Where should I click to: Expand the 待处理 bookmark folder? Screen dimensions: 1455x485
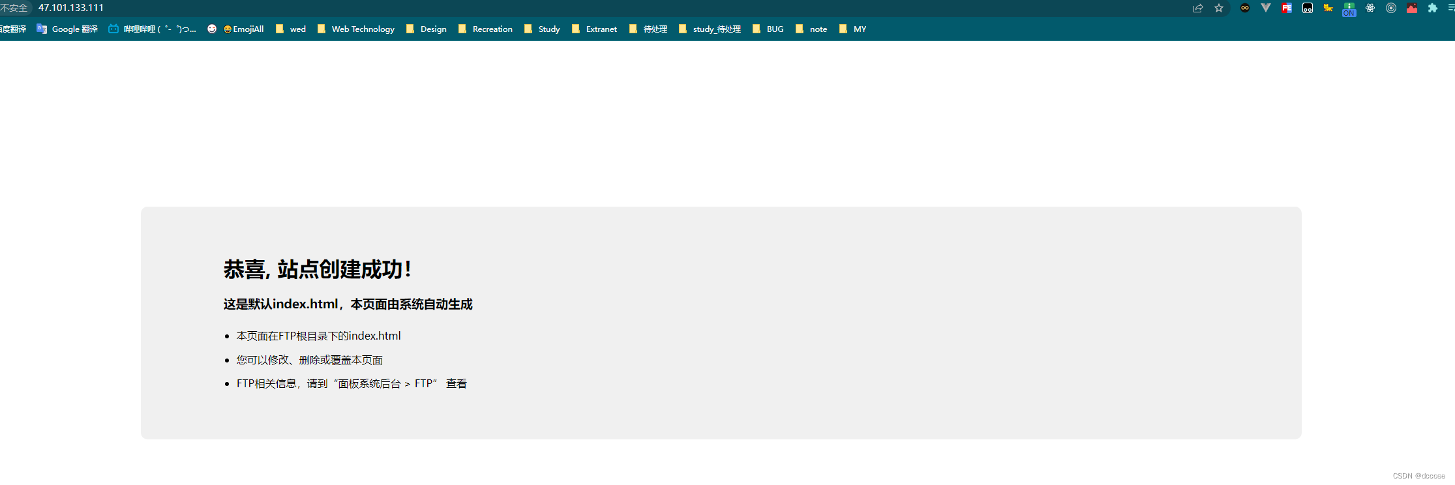click(x=648, y=29)
